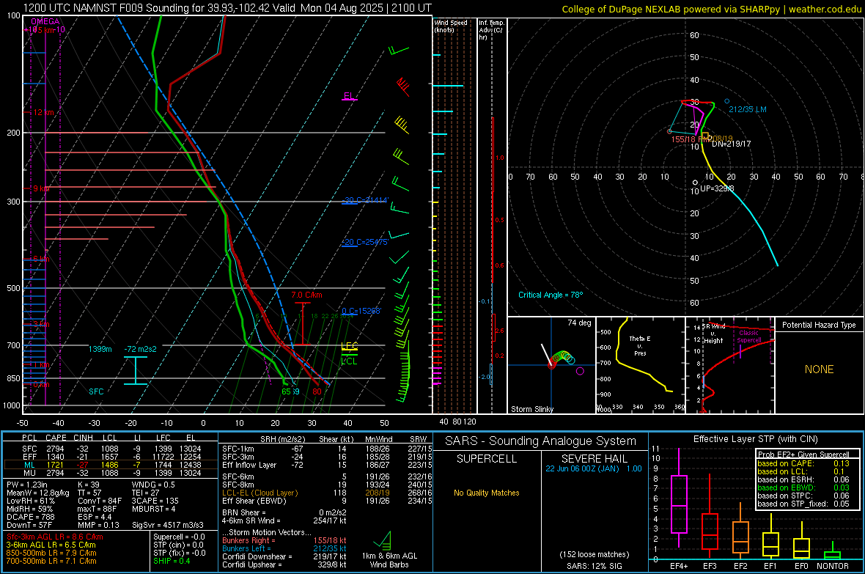The image size is (865, 574).
Task: Select the EFF parcel row
Action: point(111,457)
